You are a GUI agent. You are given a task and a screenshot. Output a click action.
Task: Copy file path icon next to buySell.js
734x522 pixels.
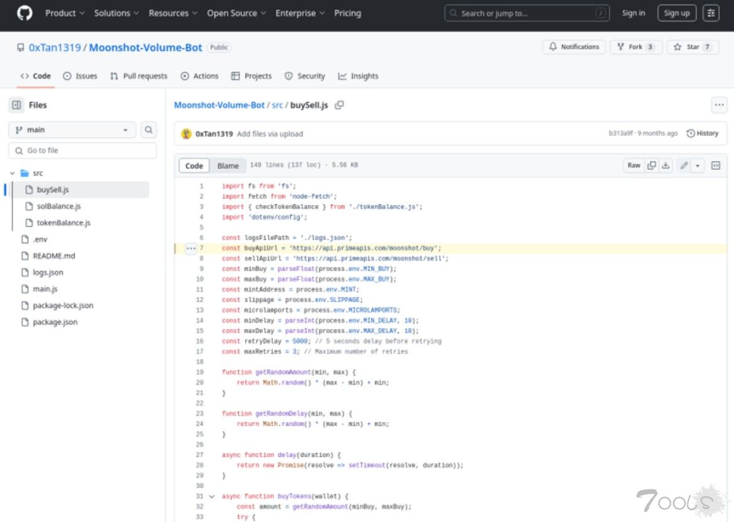340,105
